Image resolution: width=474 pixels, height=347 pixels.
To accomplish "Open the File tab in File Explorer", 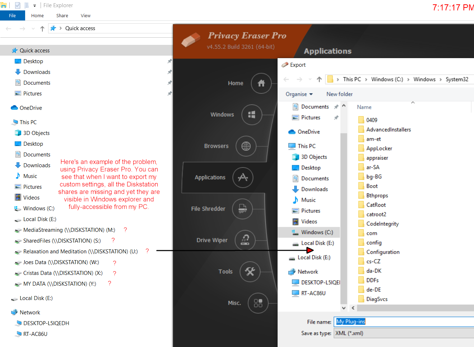I will pos(13,15).
